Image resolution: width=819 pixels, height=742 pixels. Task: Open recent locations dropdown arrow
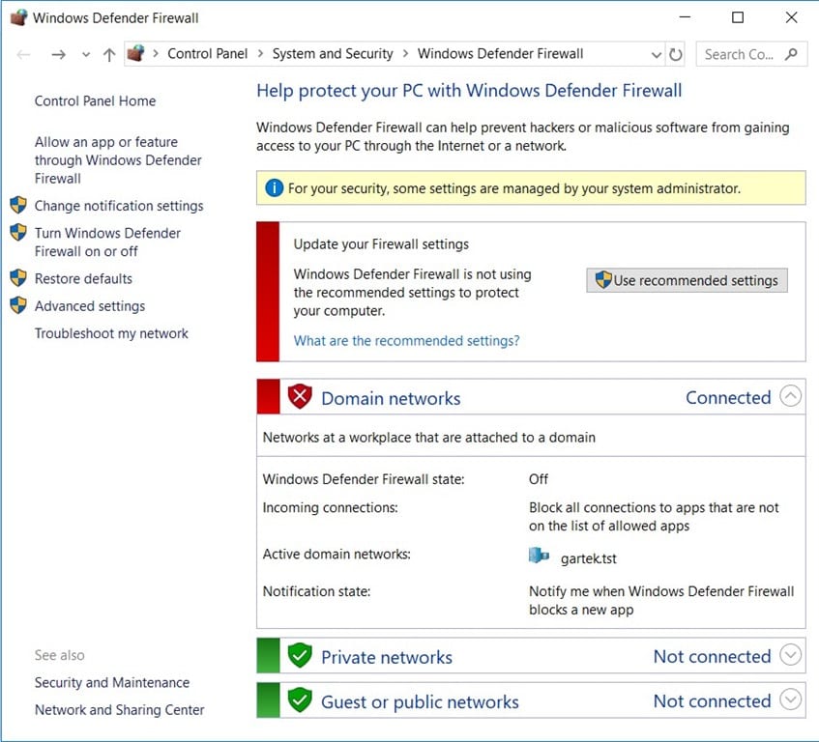tap(86, 54)
